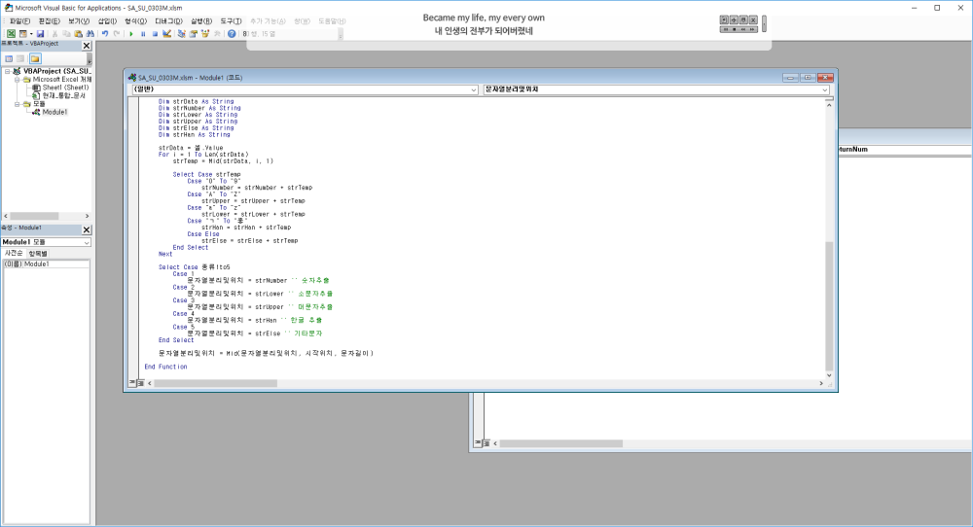Viewport: 973px width, 527px height.
Task: Open help with the blue question mark icon
Action: pyautogui.click(x=232, y=33)
